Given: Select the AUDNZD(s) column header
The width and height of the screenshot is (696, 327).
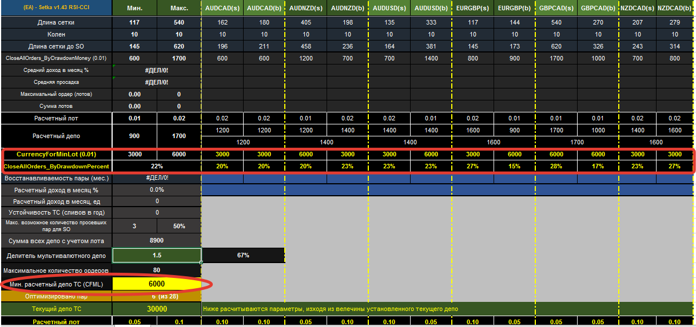Looking at the screenshot, I should point(306,9).
